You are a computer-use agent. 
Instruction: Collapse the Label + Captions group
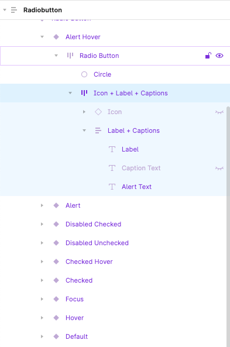point(84,130)
